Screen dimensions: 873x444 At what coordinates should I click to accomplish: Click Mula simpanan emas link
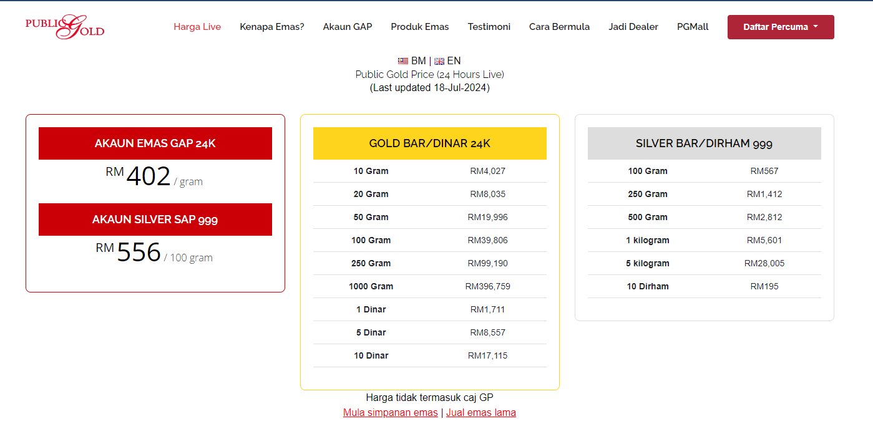pyautogui.click(x=391, y=413)
